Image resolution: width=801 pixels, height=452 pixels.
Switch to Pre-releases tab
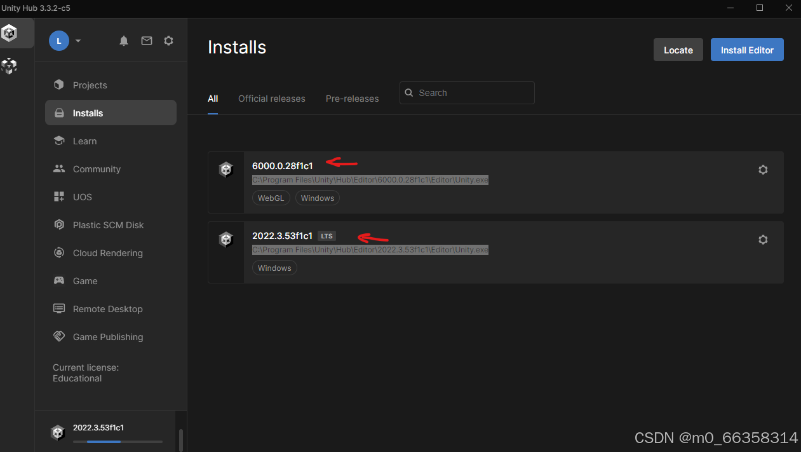click(x=353, y=99)
